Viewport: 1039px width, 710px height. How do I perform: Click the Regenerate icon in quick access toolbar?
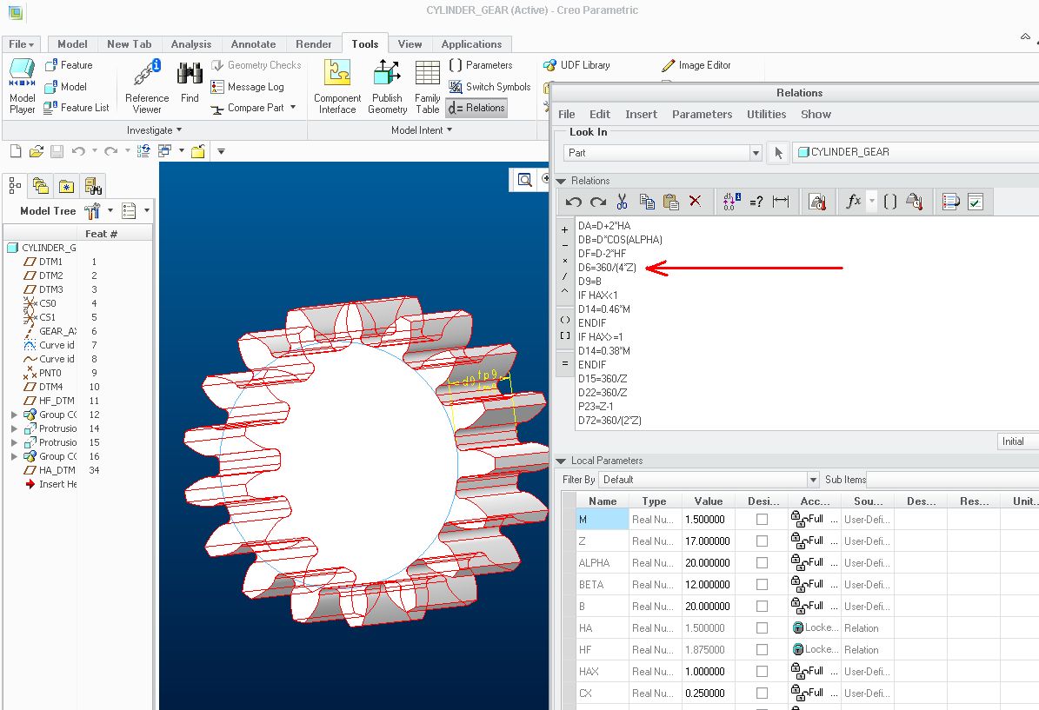tap(143, 151)
